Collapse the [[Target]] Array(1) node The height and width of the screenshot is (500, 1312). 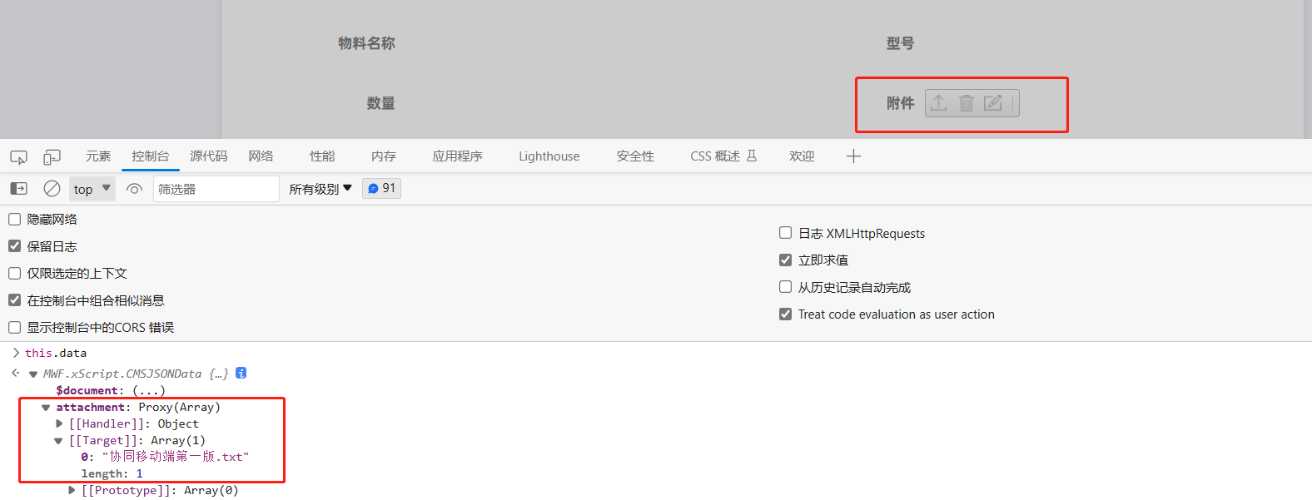[x=58, y=441]
